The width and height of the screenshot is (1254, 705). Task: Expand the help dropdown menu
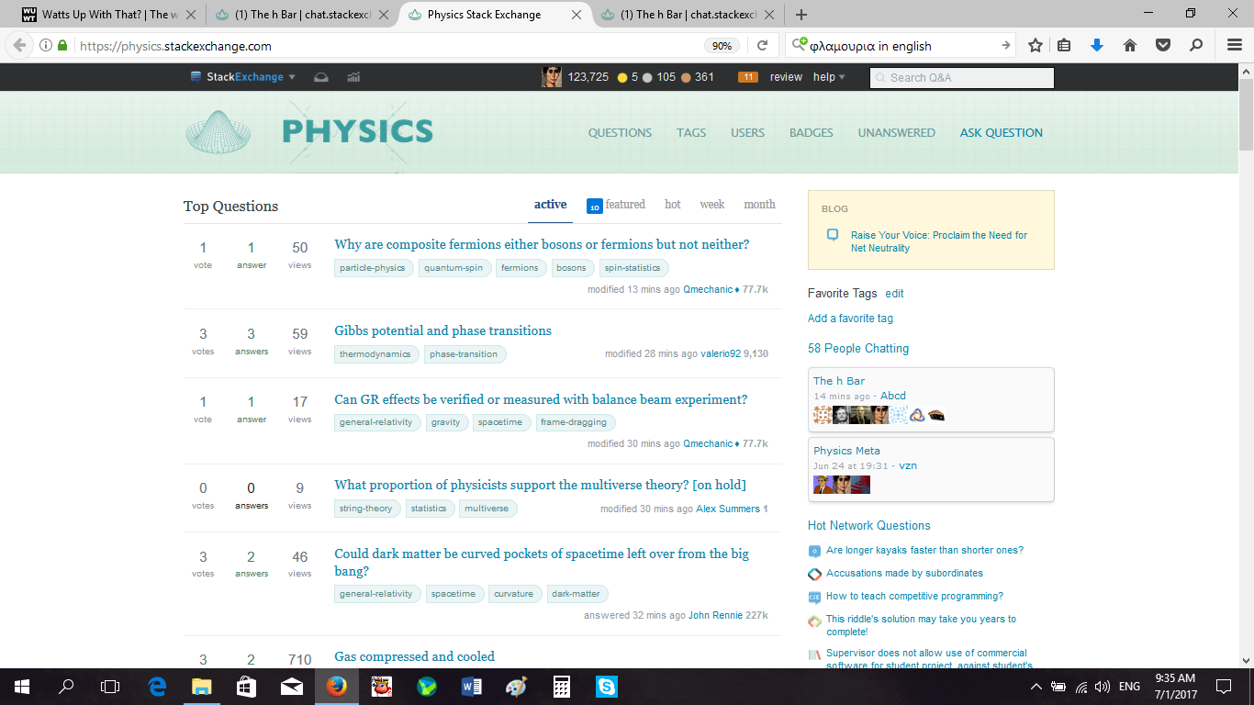click(x=829, y=77)
